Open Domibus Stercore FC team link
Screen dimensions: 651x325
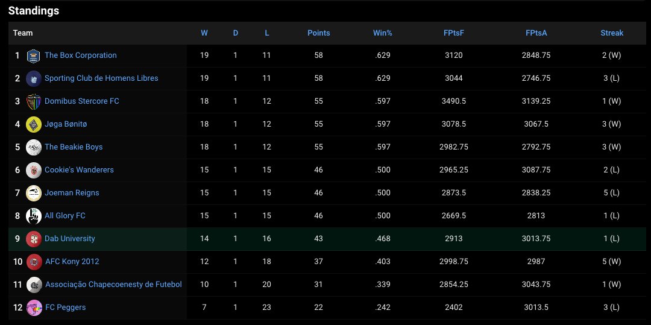(x=82, y=101)
